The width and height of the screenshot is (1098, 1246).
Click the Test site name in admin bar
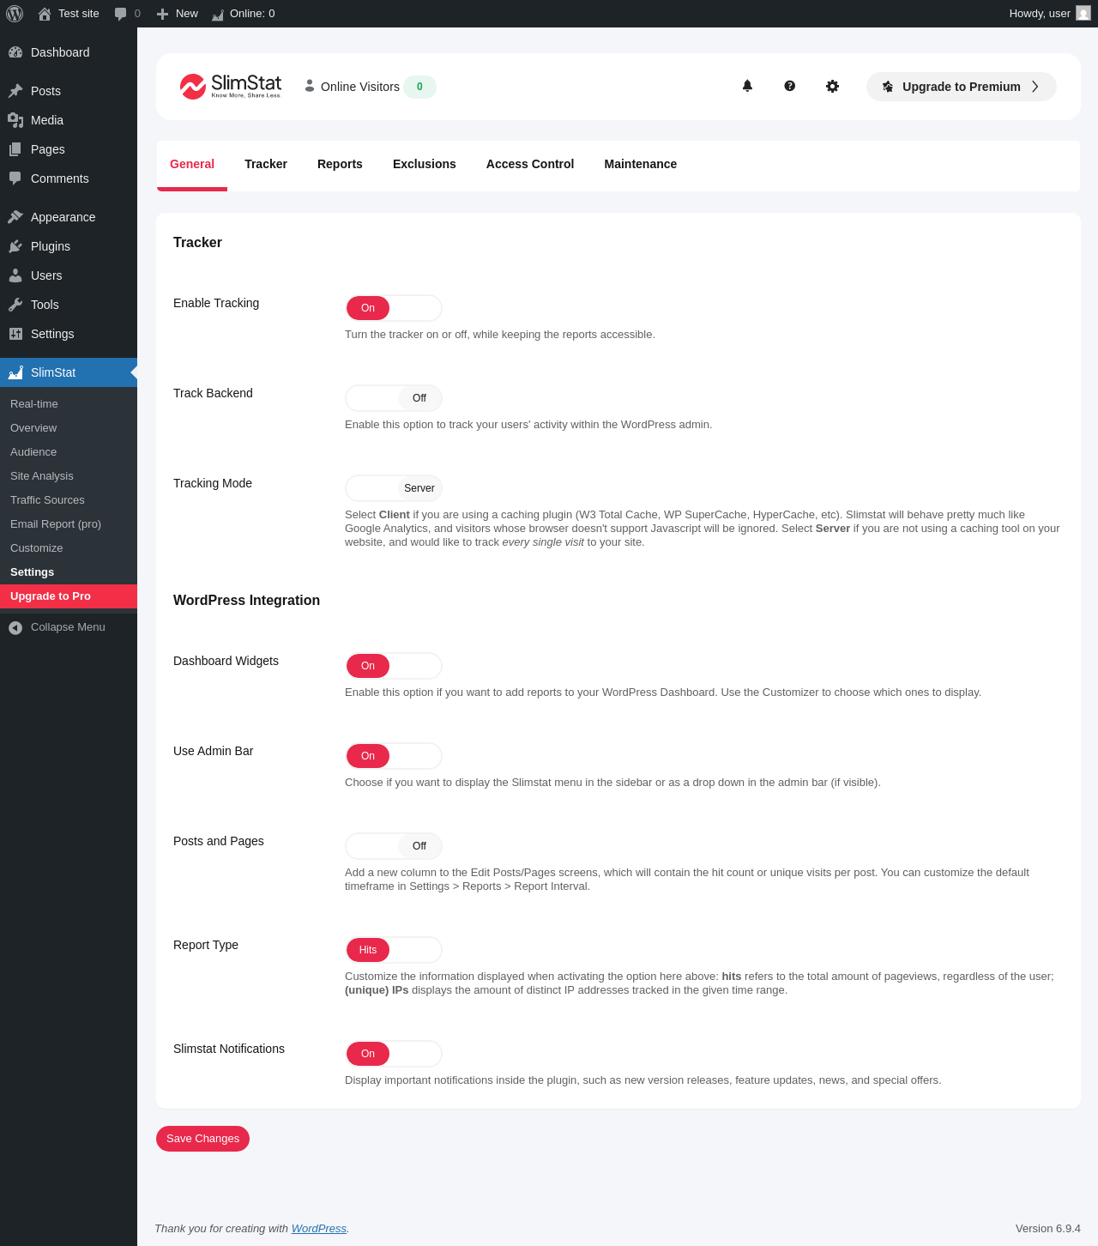tap(79, 14)
